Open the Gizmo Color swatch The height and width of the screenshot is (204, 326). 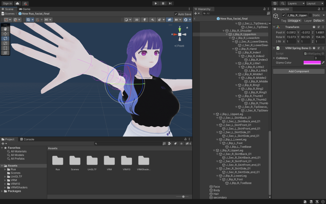click(312, 63)
